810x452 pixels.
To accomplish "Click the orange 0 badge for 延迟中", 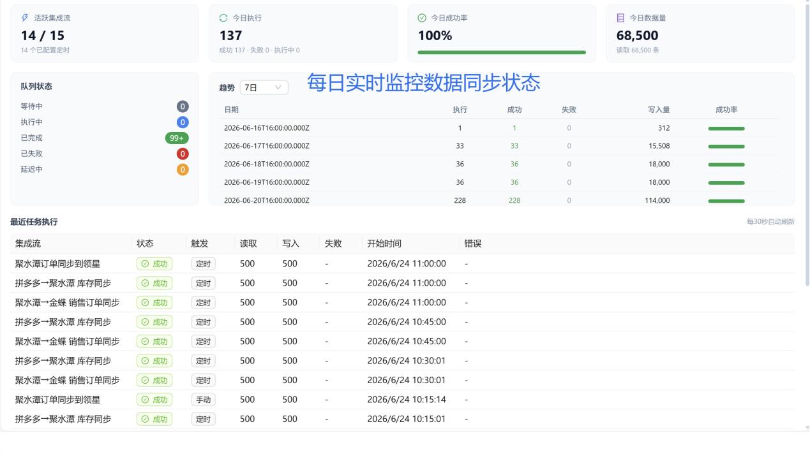I will (x=183, y=170).
